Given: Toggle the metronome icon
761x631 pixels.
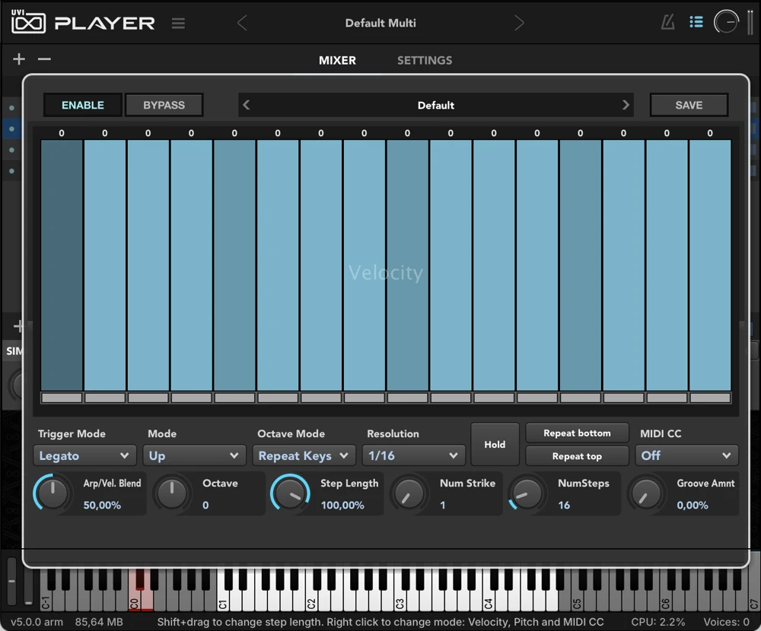Looking at the screenshot, I should point(668,22).
